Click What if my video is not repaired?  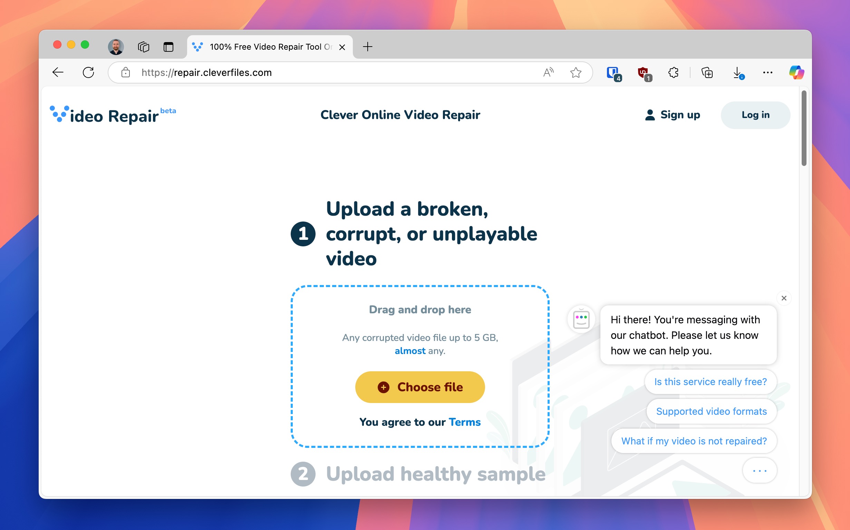point(694,441)
